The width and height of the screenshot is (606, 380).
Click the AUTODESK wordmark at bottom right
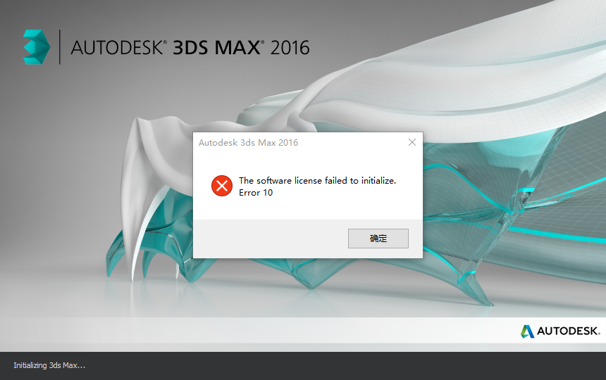point(568,331)
